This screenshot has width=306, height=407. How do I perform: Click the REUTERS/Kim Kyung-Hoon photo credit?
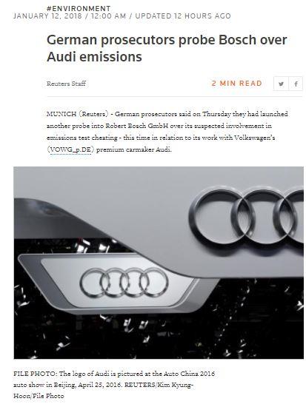pos(103,391)
